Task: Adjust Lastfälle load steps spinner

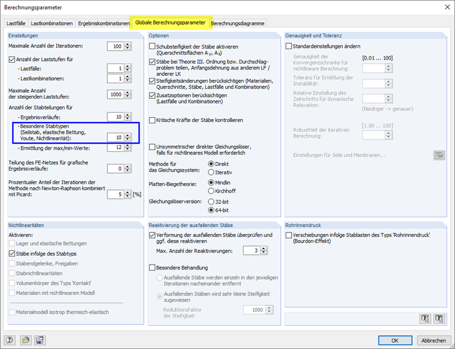Action: tap(128, 68)
